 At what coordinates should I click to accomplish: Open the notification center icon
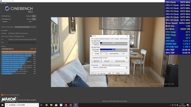coord(188,105)
